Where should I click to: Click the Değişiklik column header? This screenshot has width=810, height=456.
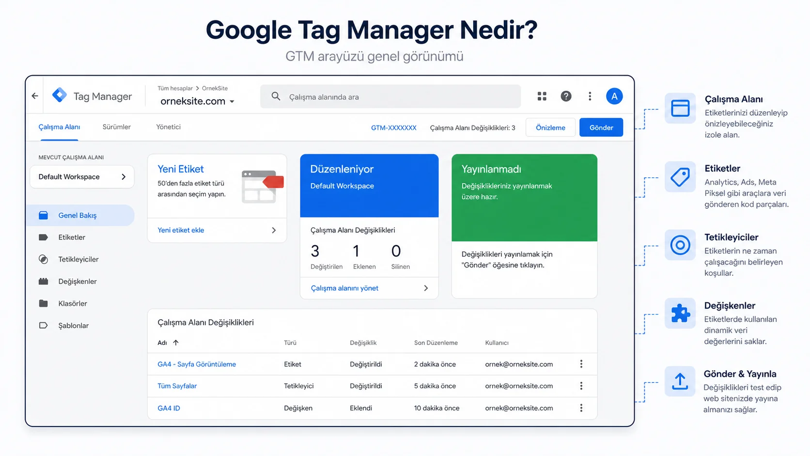coord(363,343)
